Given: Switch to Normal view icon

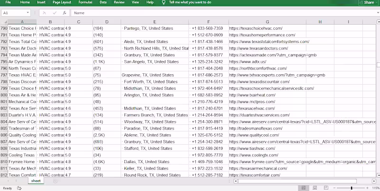Looking at the screenshot, I should coord(304,188).
